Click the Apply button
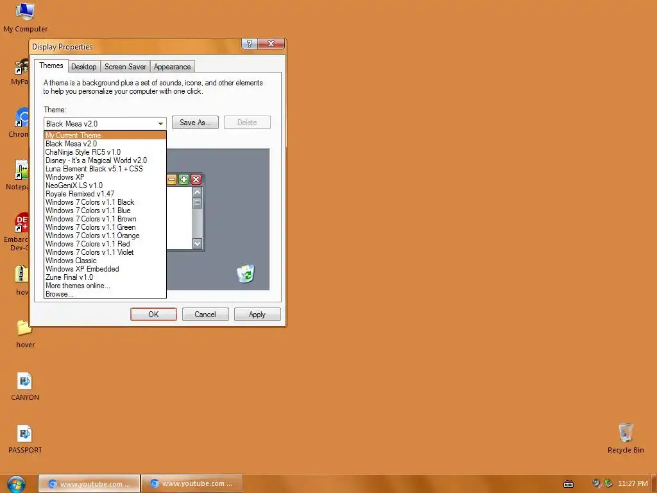 click(257, 315)
